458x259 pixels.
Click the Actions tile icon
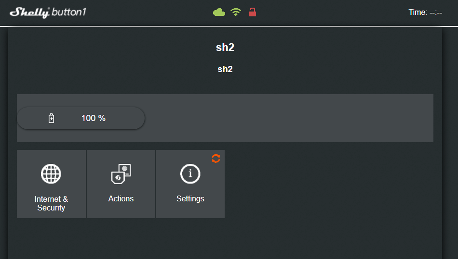point(121,174)
